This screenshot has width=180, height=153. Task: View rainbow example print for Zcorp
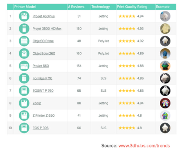pyautogui.click(x=165, y=103)
